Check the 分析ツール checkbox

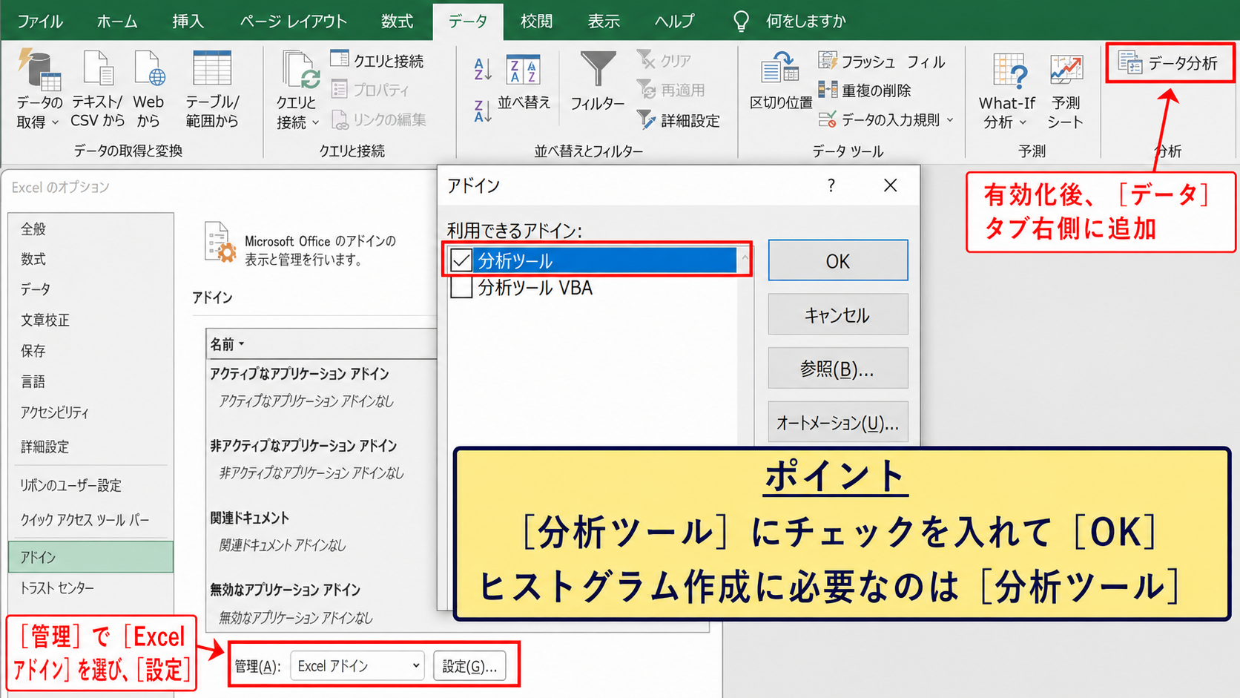click(461, 260)
